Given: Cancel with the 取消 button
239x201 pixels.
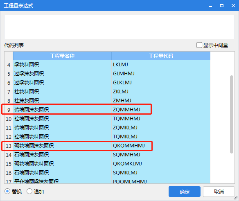Looking at the screenshot, I should (219, 192).
